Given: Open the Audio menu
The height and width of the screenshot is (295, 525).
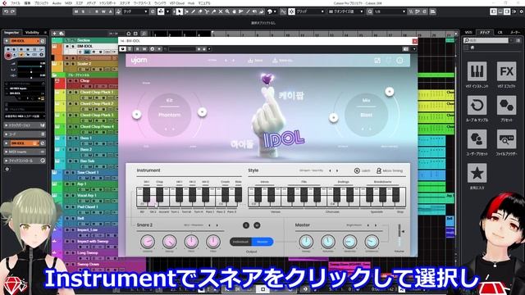Looking at the screenshot, I should click(x=57, y=3).
